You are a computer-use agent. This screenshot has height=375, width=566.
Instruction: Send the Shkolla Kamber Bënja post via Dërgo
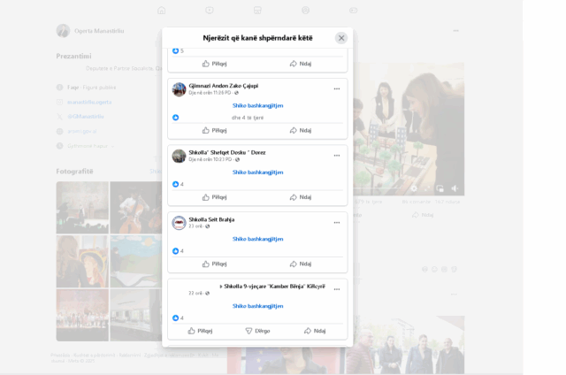[257, 331]
